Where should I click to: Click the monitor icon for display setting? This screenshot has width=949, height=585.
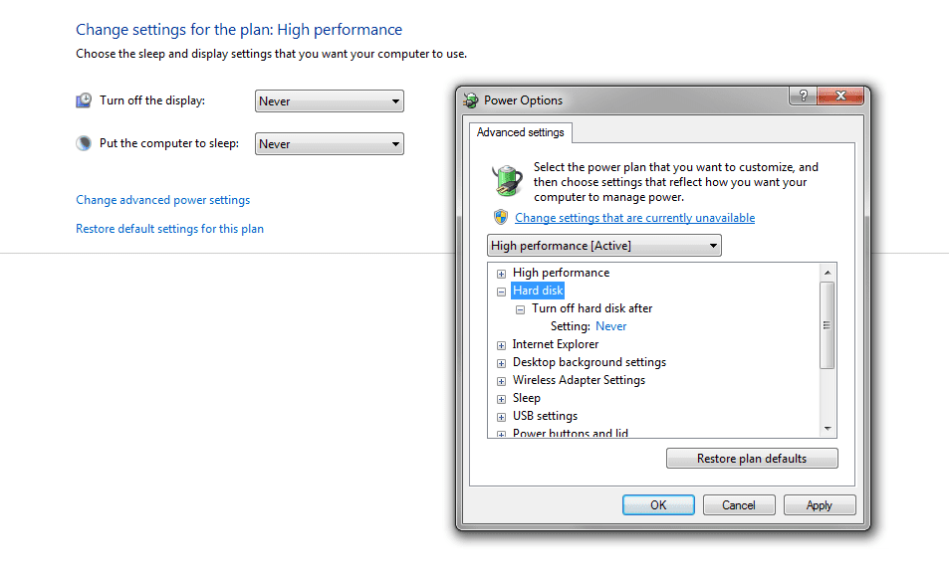pos(84,100)
